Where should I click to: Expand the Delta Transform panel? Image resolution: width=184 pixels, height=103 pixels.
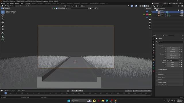coord(163,69)
